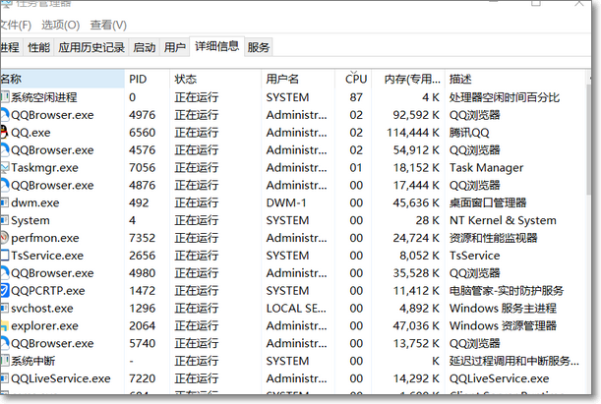This screenshot has width=601, height=404.
Task: Click the explorer.exe folder icon
Action: coord(4,326)
